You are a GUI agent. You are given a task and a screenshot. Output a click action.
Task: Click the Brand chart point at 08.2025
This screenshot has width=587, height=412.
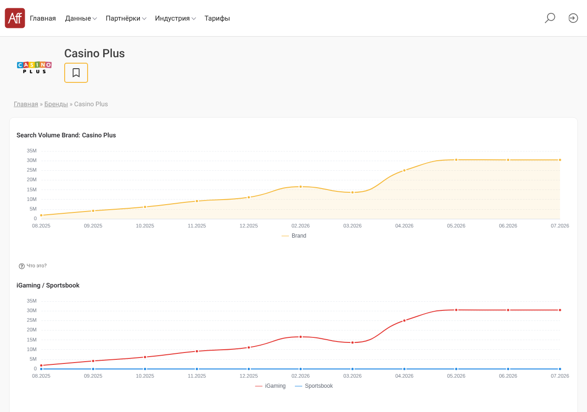(41, 215)
